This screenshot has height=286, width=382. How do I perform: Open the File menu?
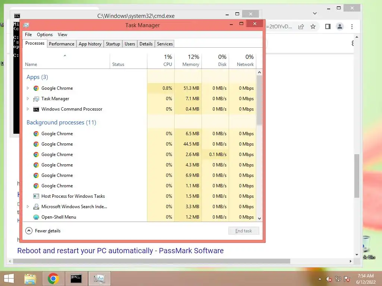pos(28,35)
